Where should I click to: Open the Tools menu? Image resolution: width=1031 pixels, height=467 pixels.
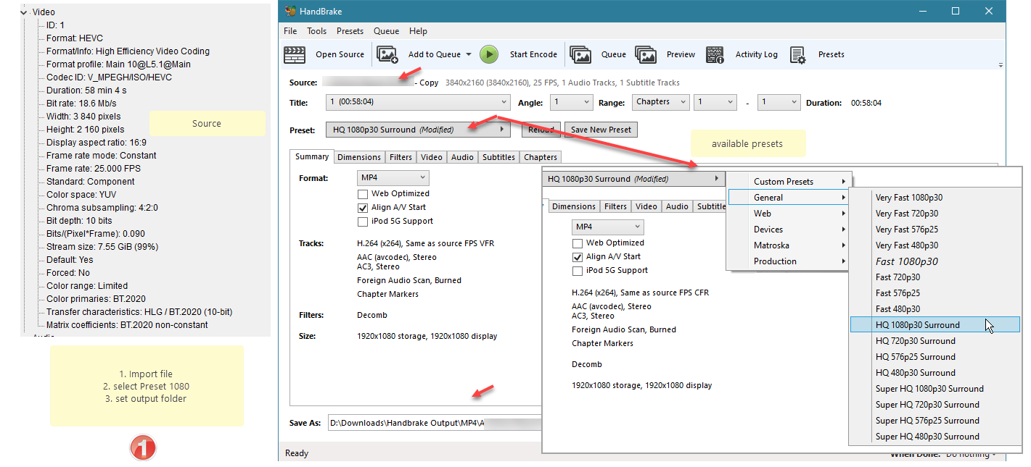pos(317,31)
